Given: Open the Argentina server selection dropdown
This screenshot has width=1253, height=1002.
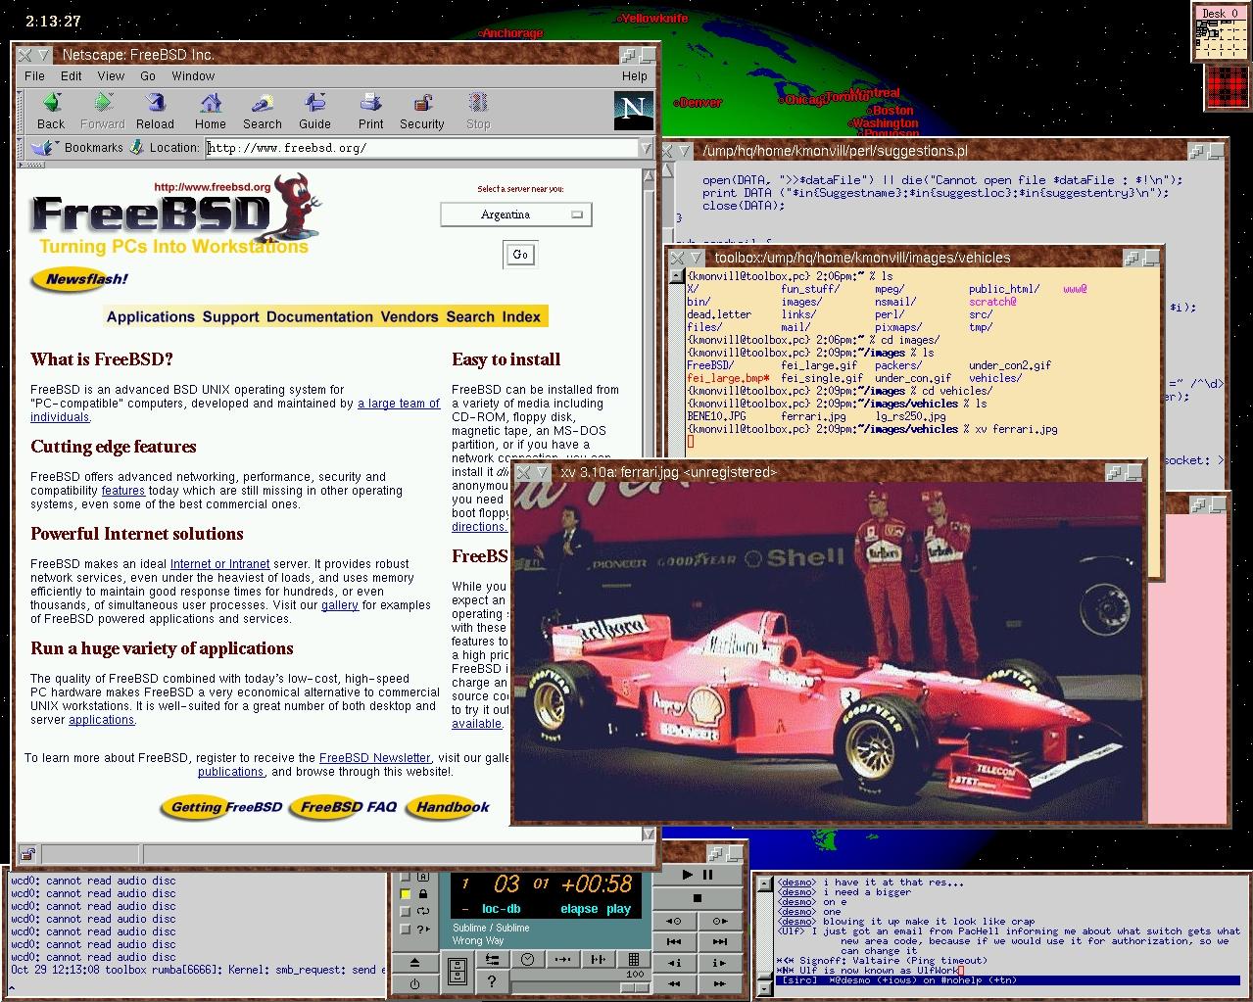Looking at the screenshot, I should [x=516, y=215].
